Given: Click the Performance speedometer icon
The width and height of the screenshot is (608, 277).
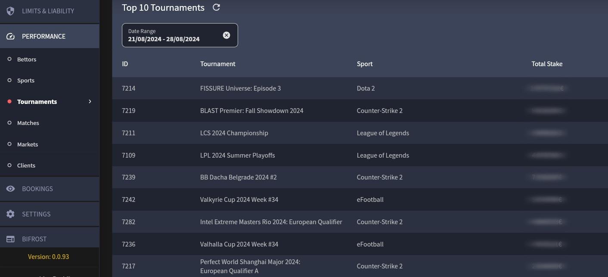Looking at the screenshot, I should 11,37.
